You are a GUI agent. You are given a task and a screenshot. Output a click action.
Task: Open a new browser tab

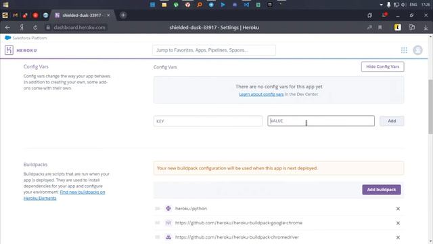(x=123, y=15)
